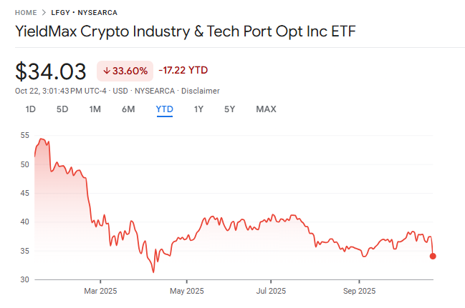Show the 5Y price history tab

[229, 109]
